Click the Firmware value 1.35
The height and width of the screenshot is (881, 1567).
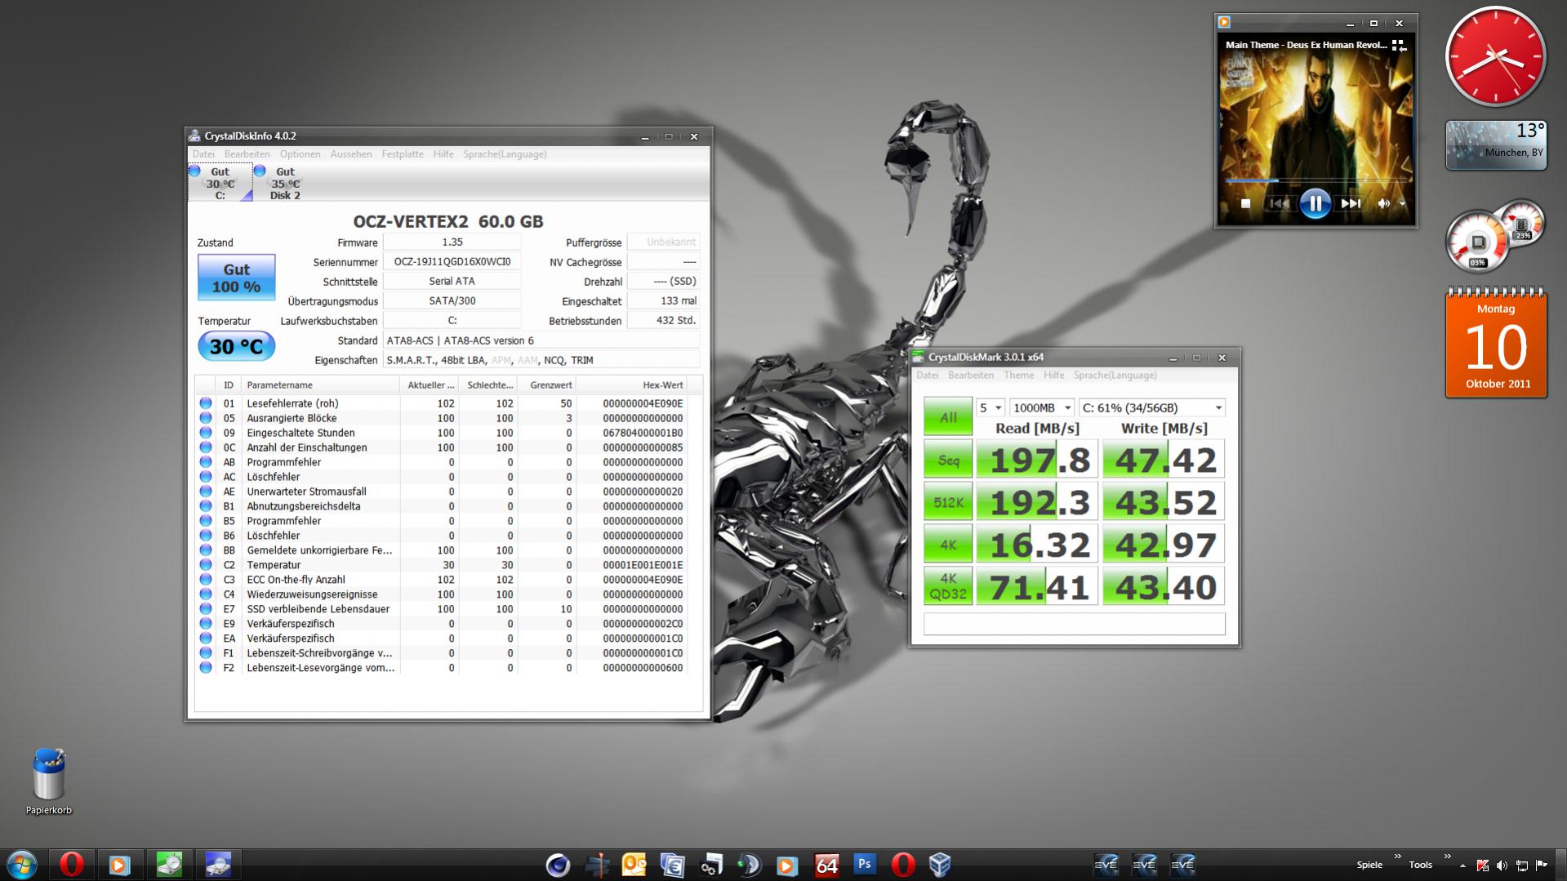[452, 242]
